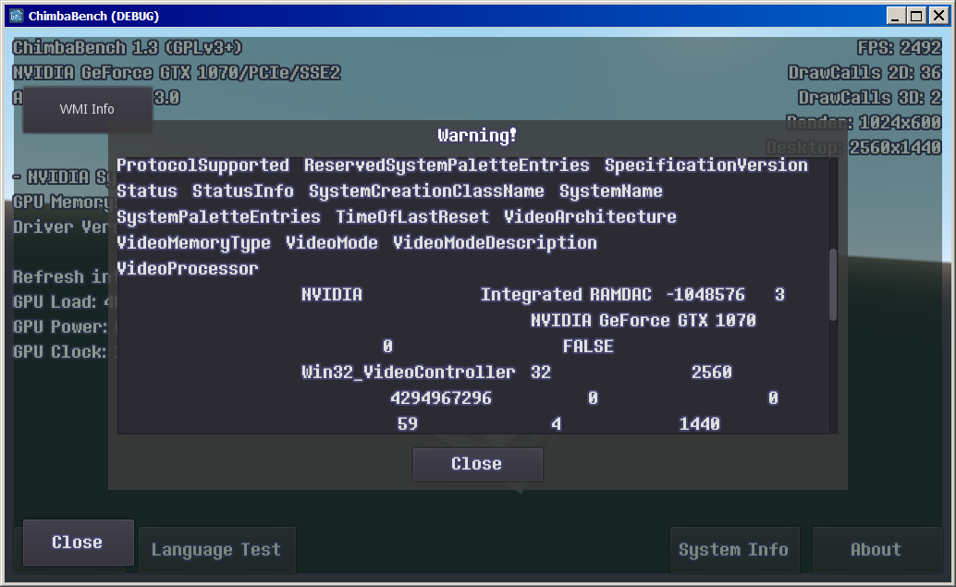This screenshot has height=587, width=956.
Task: Select the WMI Info button
Action: click(x=87, y=109)
